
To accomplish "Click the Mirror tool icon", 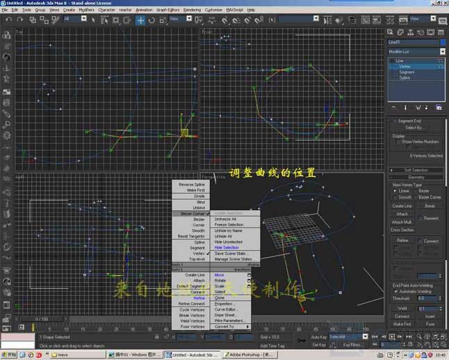I will pyautogui.click(x=327, y=20).
